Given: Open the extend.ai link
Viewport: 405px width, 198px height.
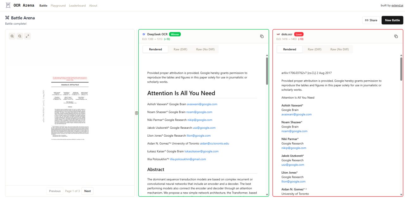Looking at the screenshot, I should click(397, 6).
